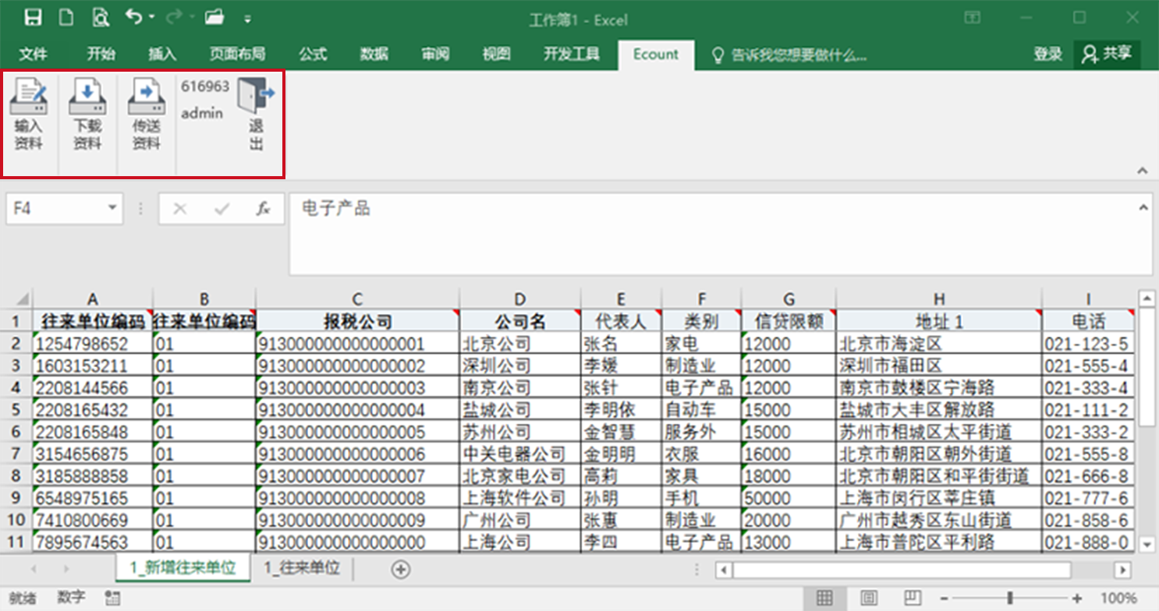Click the Undo arrow icon
The width and height of the screenshot is (1159, 611).
tap(133, 18)
